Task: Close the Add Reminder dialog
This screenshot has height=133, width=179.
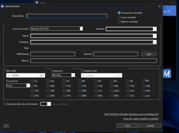Action: [x=159, y=6]
